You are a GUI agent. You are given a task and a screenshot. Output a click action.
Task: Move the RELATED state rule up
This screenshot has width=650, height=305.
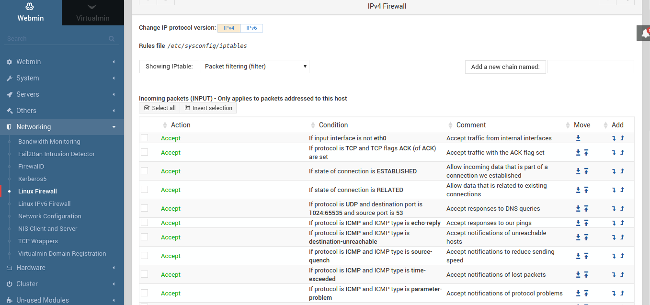tap(586, 190)
